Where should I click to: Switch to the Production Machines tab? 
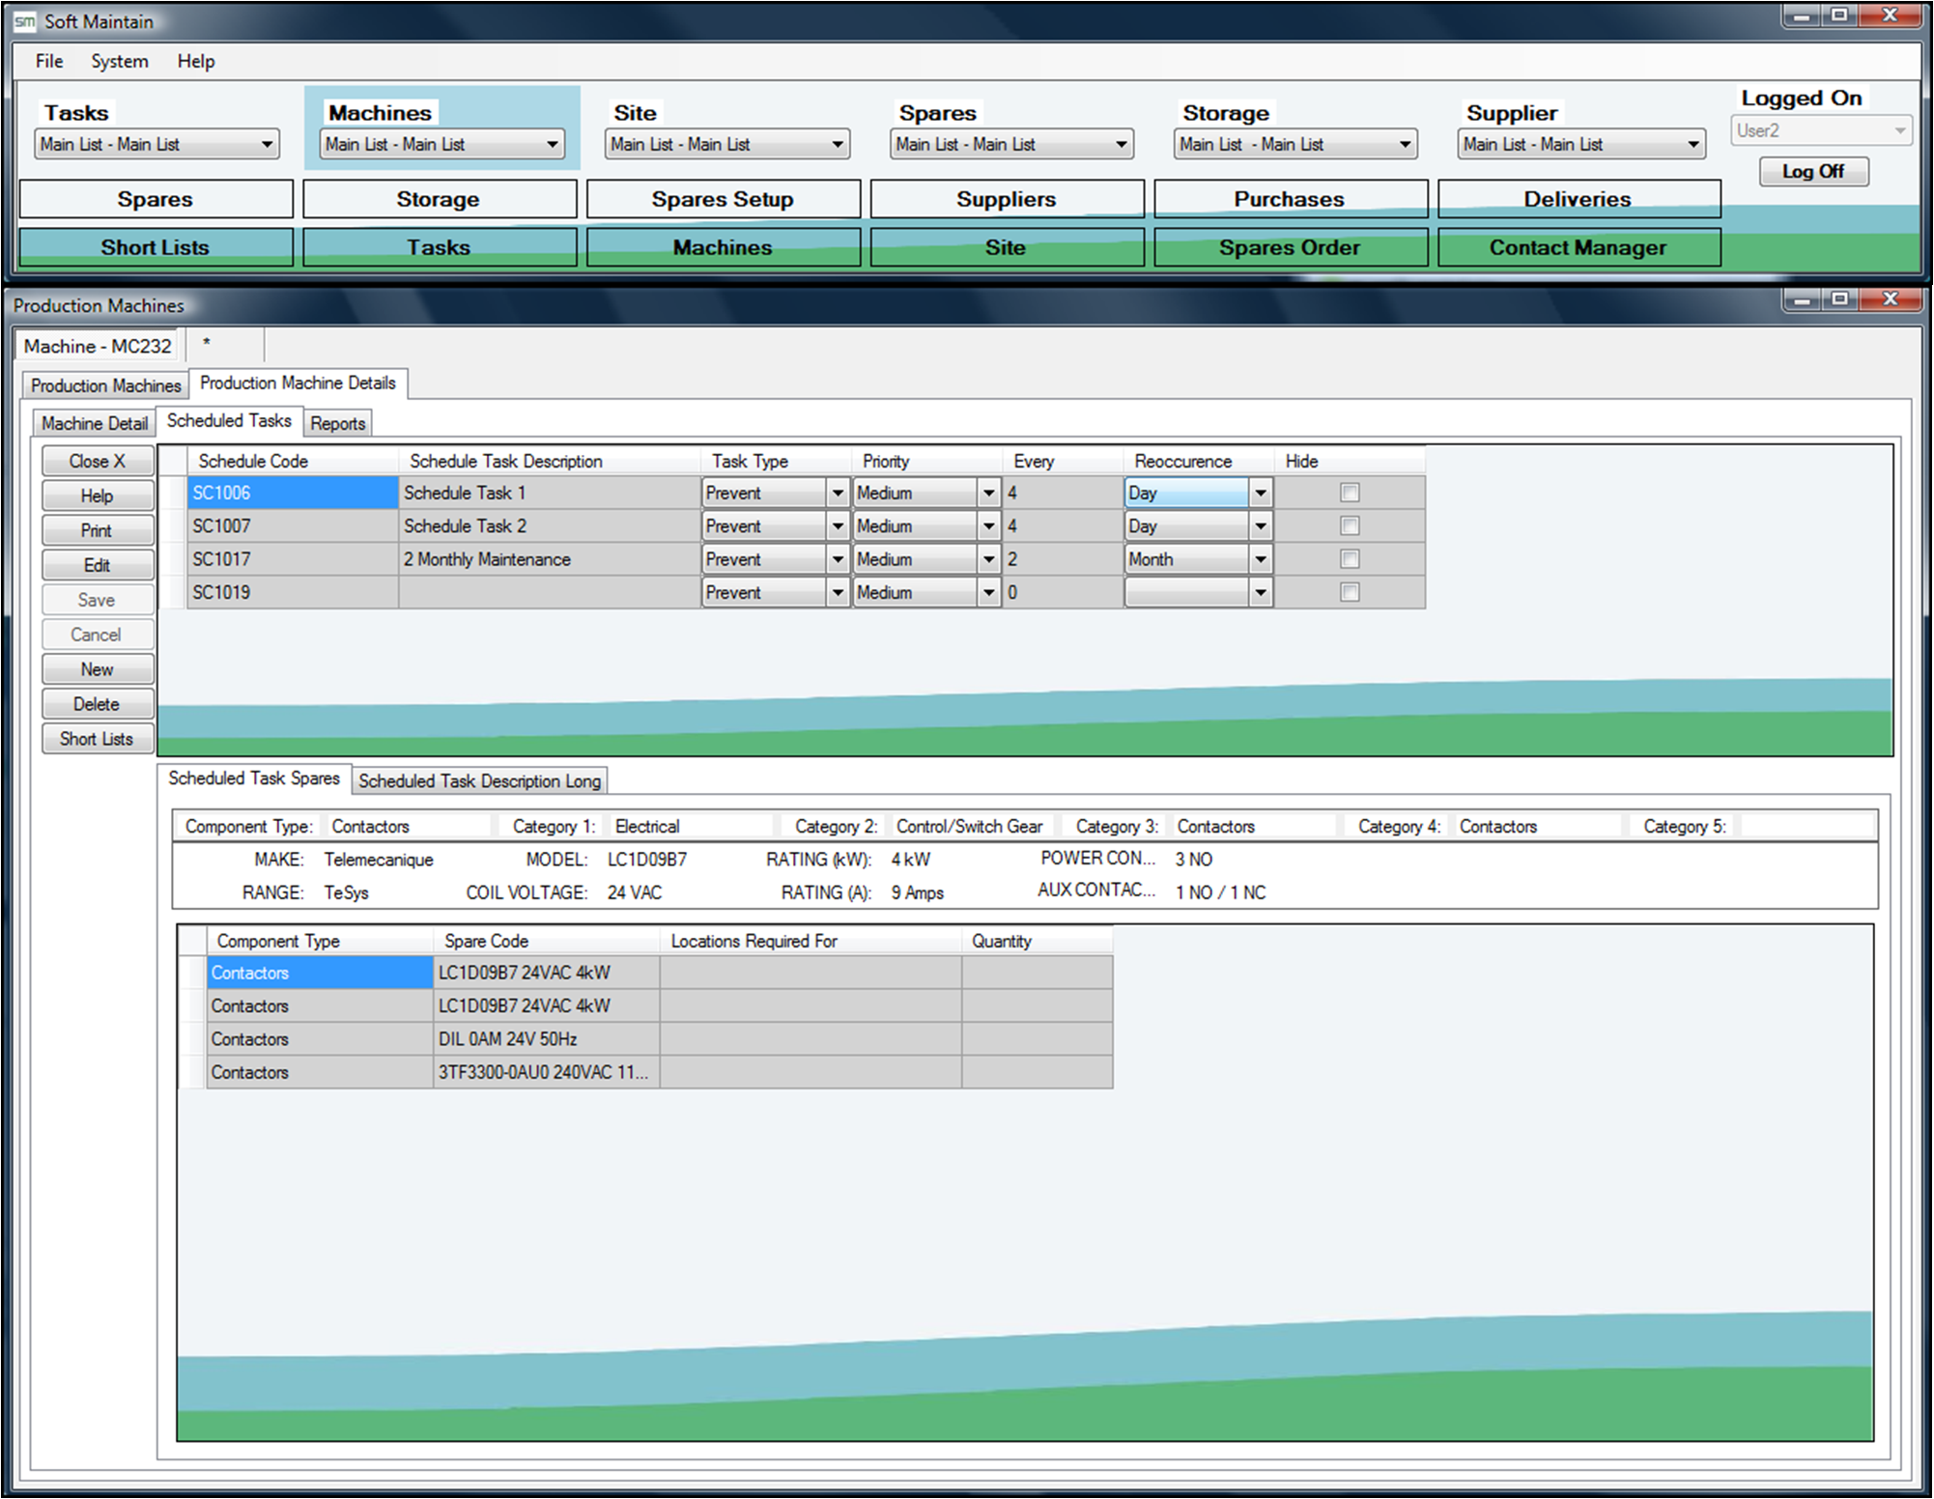pos(105,385)
